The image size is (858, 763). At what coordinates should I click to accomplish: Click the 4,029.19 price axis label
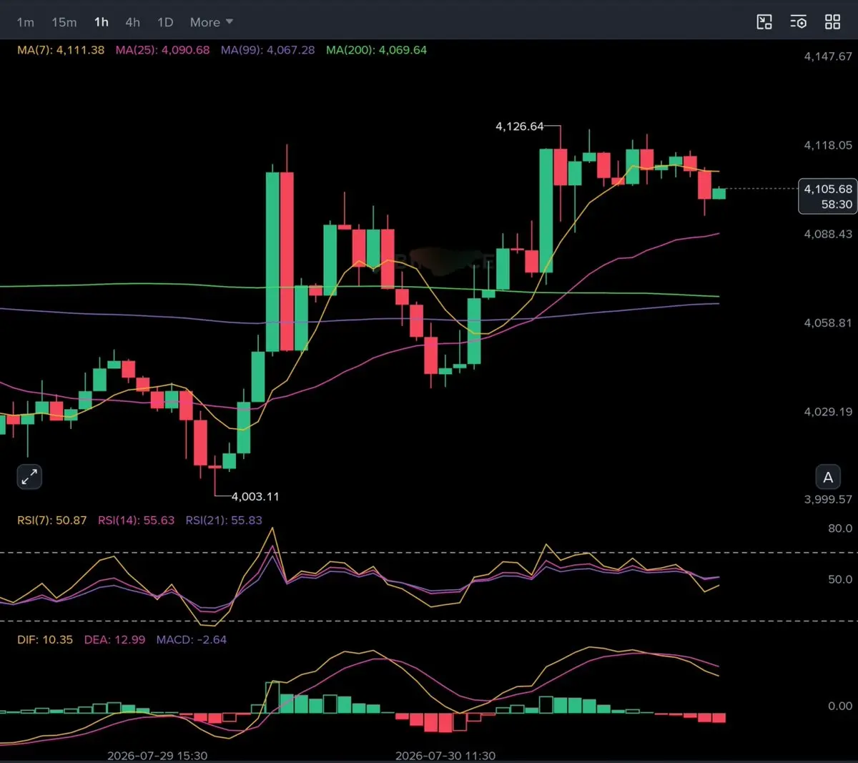(x=828, y=412)
